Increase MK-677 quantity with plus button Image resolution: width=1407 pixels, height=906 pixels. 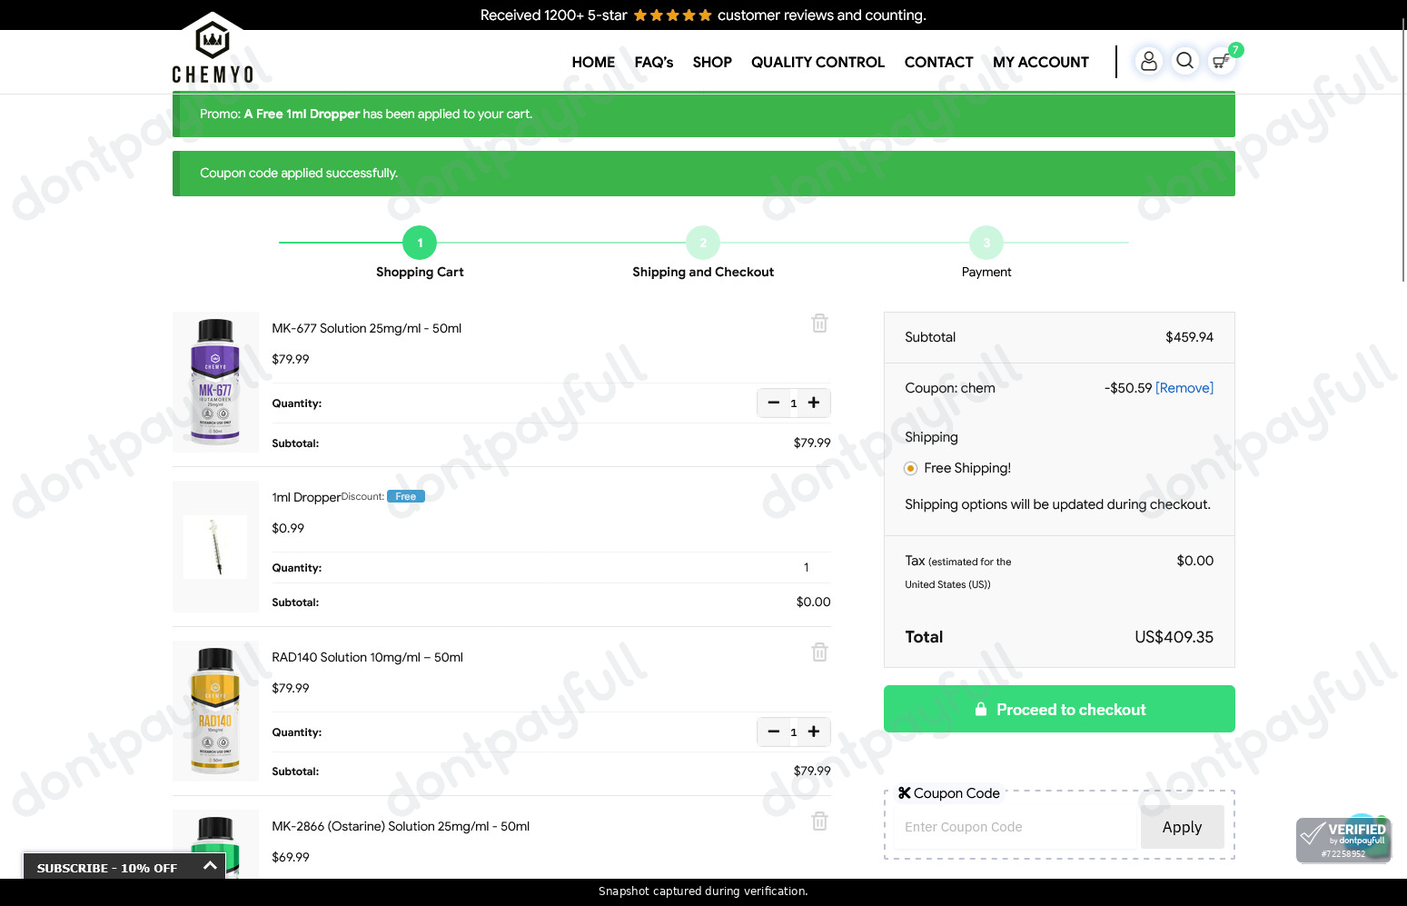click(x=814, y=403)
